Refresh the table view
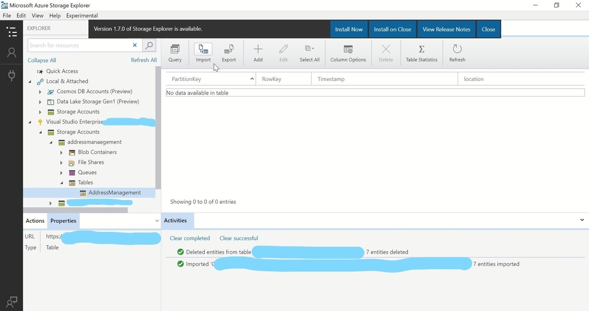Viewport: 589px width, 311px height. tap(457, 53)
